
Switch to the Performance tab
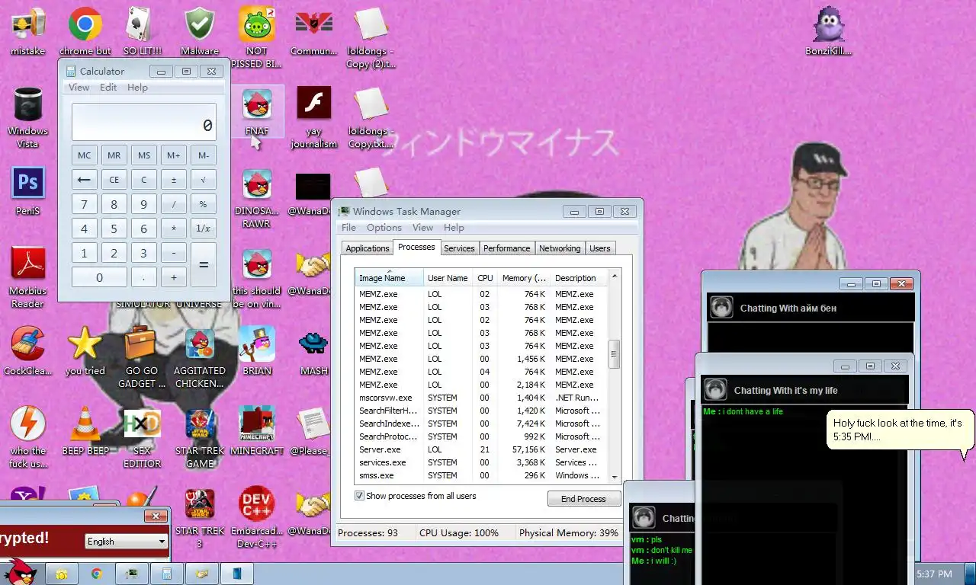point(506,248)
